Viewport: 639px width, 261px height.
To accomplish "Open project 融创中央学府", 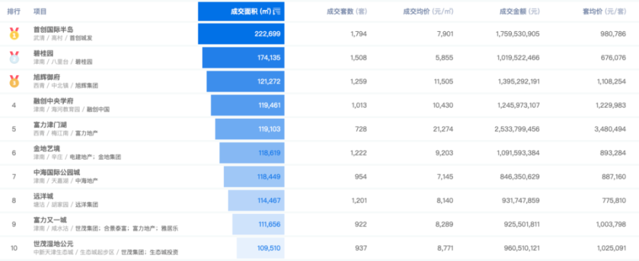I will pos(53,101).
